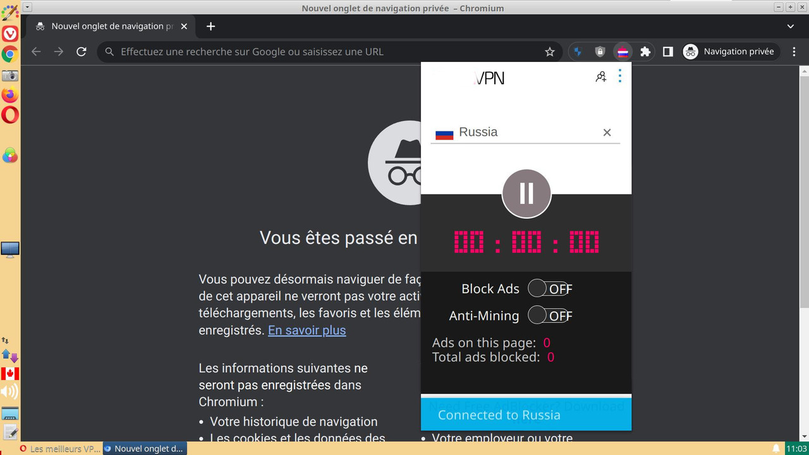809x455 pixels.
Task: Toggle the Anti-Mining switch
Action: (x=548, y=315)
